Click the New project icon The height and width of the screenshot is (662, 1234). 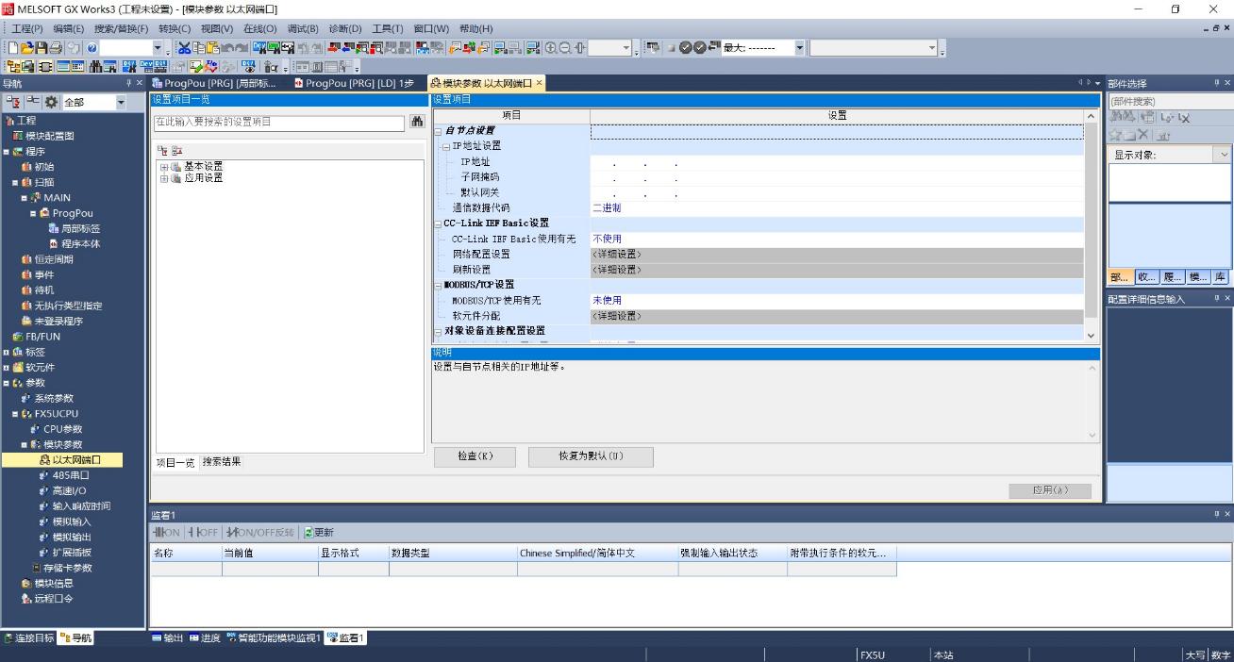pos(12,47)
